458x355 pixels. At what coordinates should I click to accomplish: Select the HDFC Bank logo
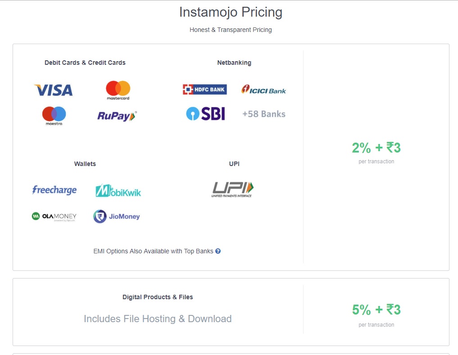[205, 90]
